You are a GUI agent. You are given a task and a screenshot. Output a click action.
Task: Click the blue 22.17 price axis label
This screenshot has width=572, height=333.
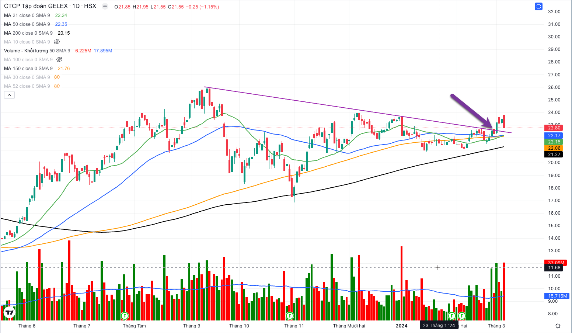[554, 135]
